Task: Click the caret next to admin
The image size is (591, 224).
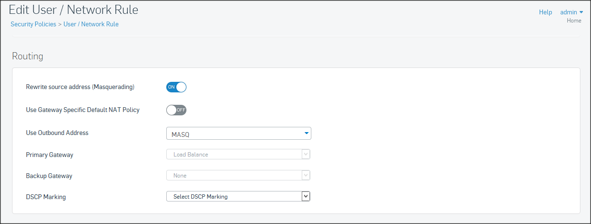Action: 581,12
